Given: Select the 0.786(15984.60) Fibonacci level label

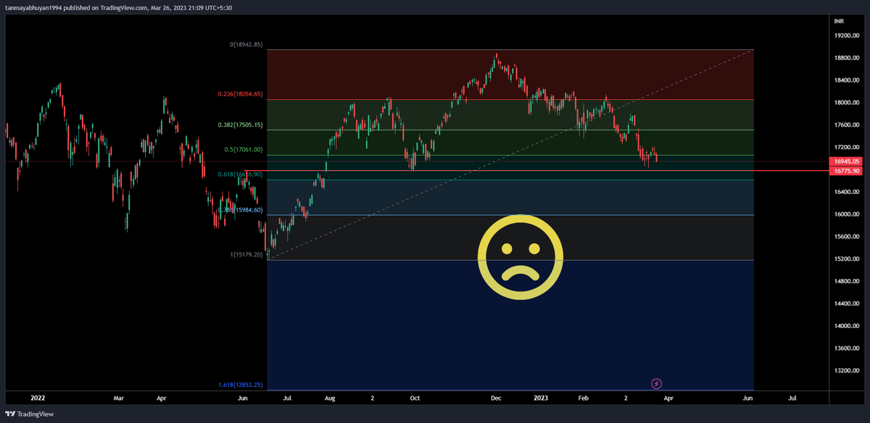Looking at the screenshot, I should 240,210.
